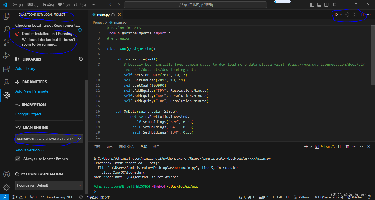Open the 转到(G) menu
This screenshot has width=375, height=200.
pos(80,5)
